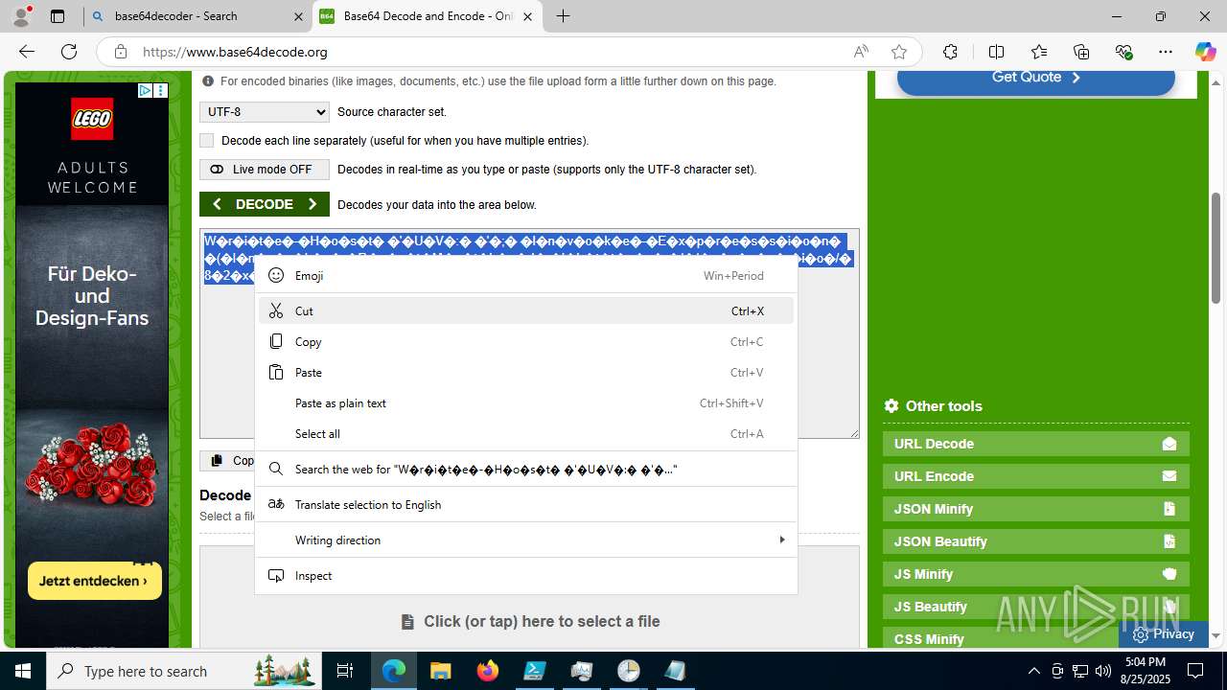Check Decode each line separately
This screenshot has width=1227, height=690.
click(207, 141)
